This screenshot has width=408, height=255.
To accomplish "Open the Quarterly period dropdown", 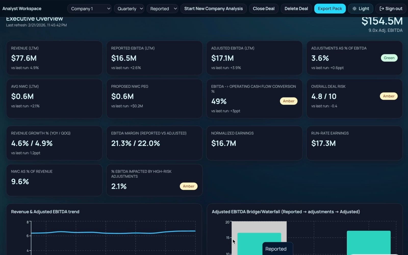I will coord(129,9).
